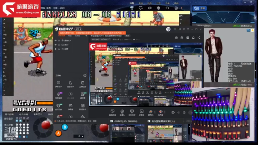Screen dimensions: 258x145
Task: Click the share icon in companion window
Action: [x=199, y=38]
